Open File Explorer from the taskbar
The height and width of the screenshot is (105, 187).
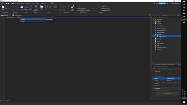tap(184, 13)
